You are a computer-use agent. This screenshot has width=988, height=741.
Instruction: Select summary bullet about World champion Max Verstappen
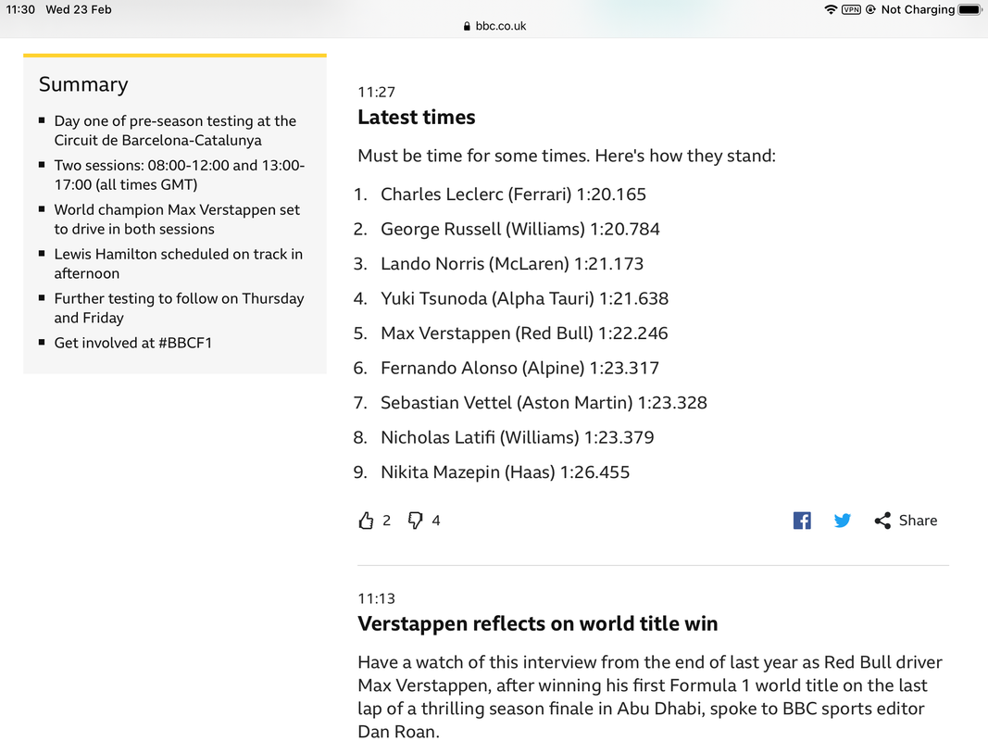(x=177, y=220)
